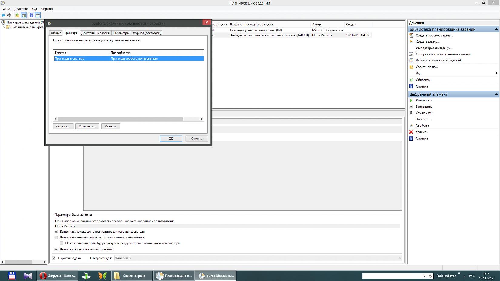Viewport: 500px width, 281px height.
Task: Toggle Не сохранять пароль checkbox
Action: tap(62, 243)
